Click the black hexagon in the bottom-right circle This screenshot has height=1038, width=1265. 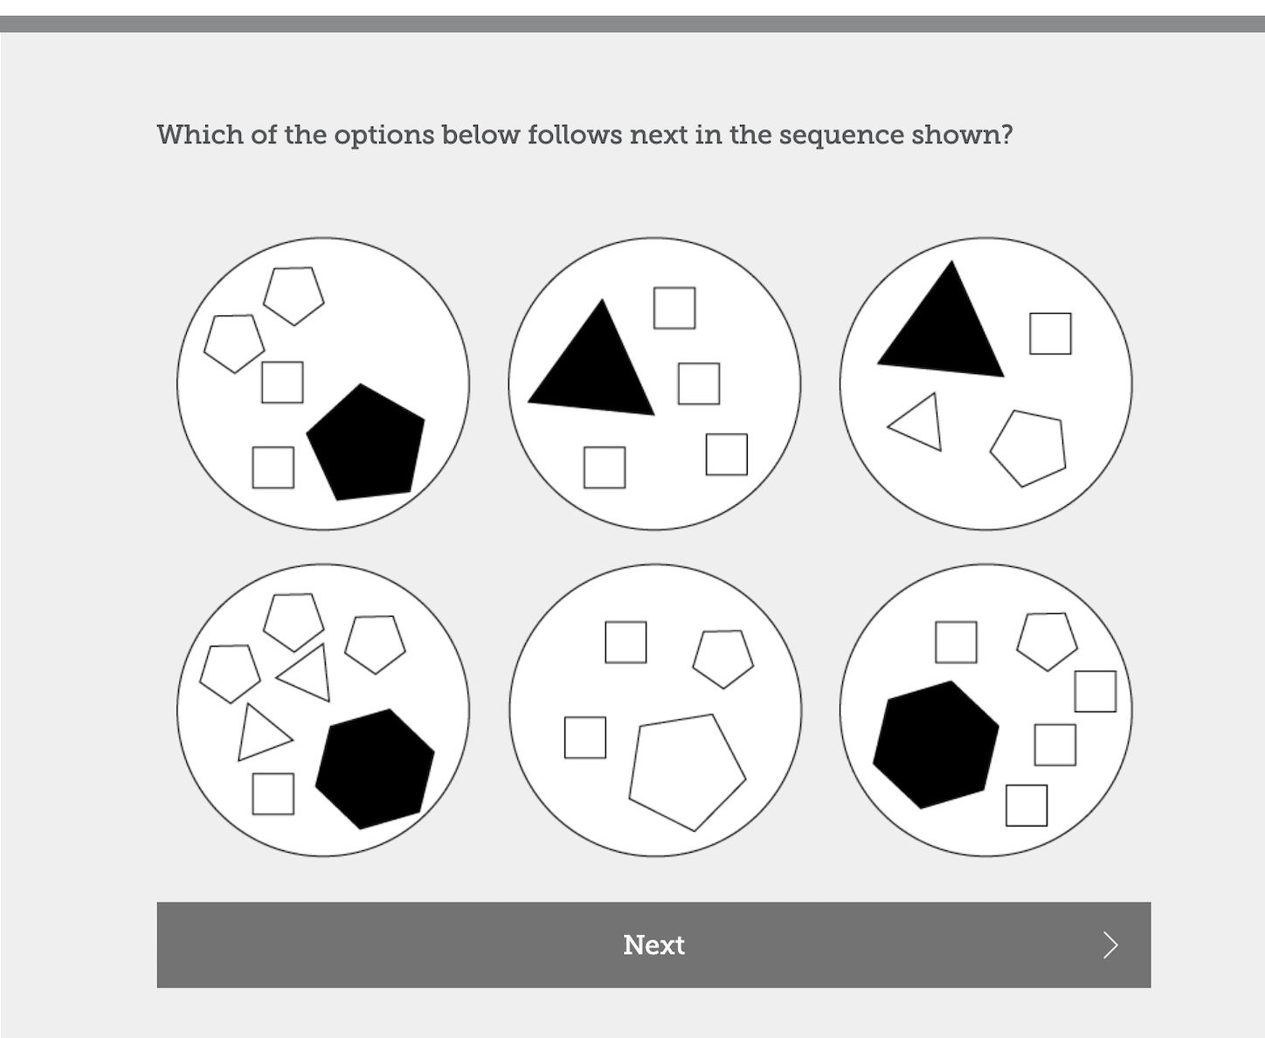[936, 744]
